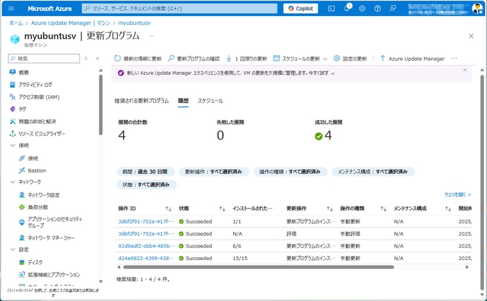Open the スケジュールの更新 dropdown
Viewport: 487px width, 301px height.
pos(301,59)
